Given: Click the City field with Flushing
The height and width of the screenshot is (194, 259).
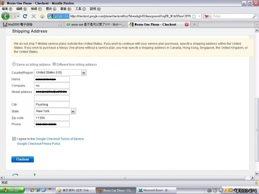Looking at the screenshot, I should 52,104.
